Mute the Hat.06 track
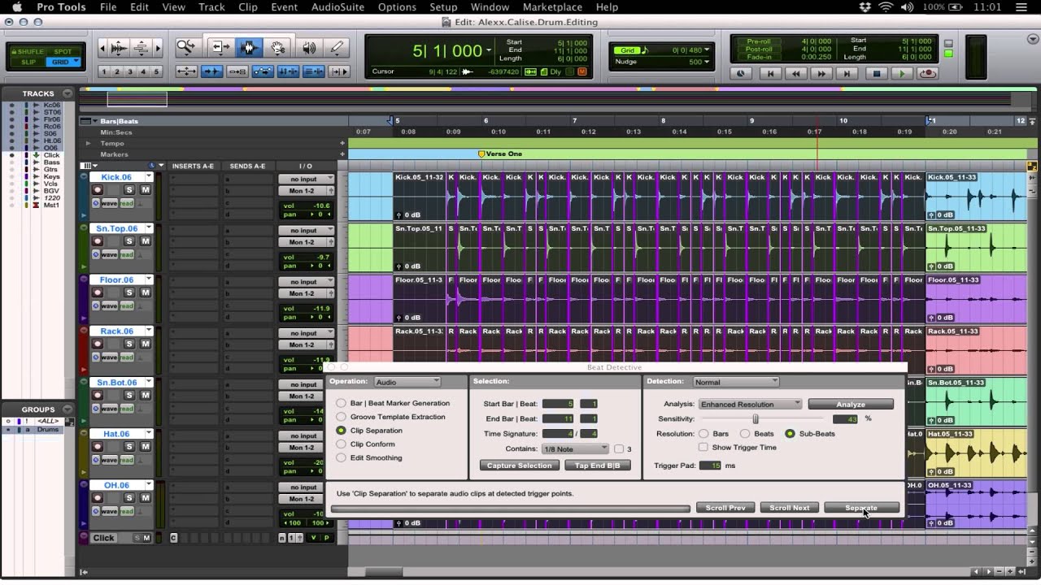This screenshot has width=1041, height=585. (146, 447)
